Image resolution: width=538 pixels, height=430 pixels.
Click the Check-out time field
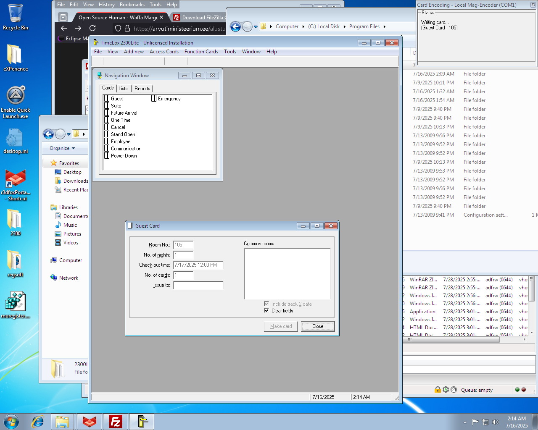click(x=198, y=265)
